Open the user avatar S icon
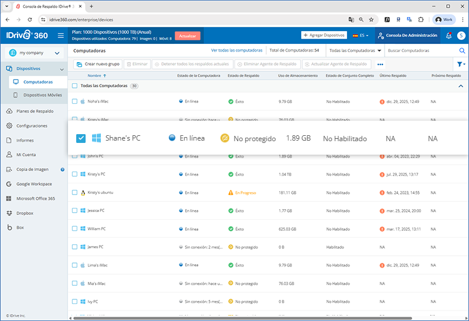Viewport: 469px width, 321px height. point(461,36)
